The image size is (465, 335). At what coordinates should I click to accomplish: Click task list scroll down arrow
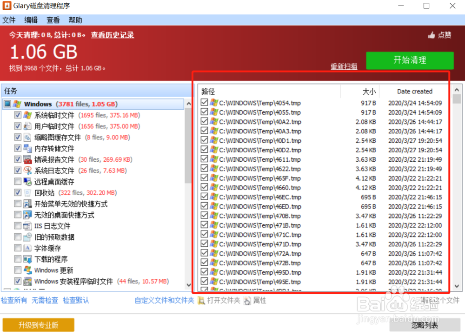[189, 285]
